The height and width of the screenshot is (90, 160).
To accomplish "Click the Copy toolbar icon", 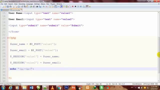I will [x=25, y=7].
